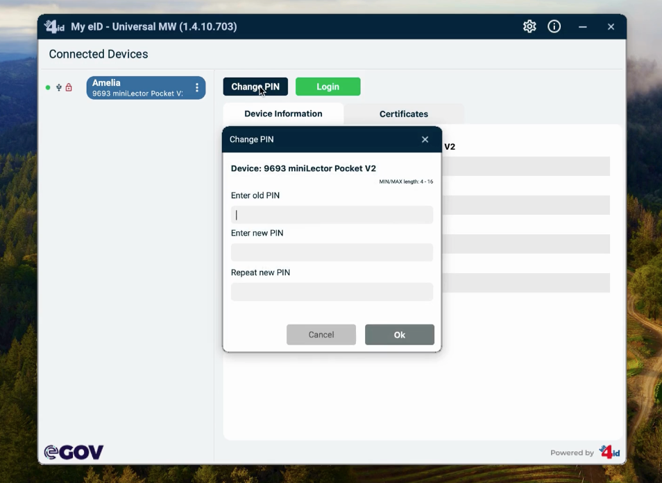This screenshot has height=483, width=662.
Task: Open settings gear in title bar
Action: 529,26
